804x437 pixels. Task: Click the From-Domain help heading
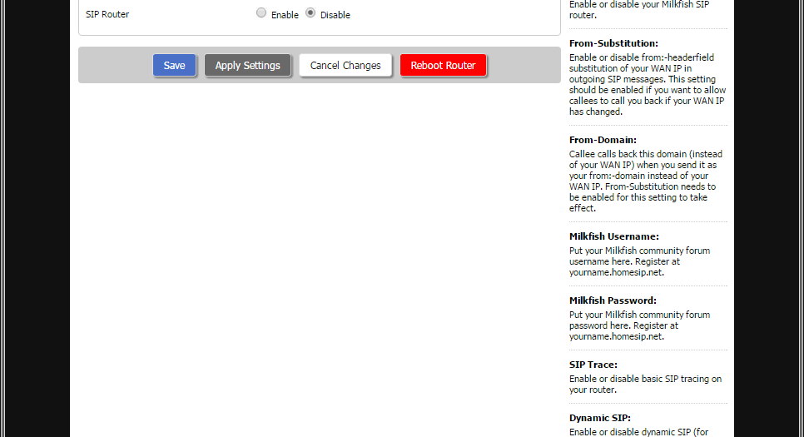(603, 140)
